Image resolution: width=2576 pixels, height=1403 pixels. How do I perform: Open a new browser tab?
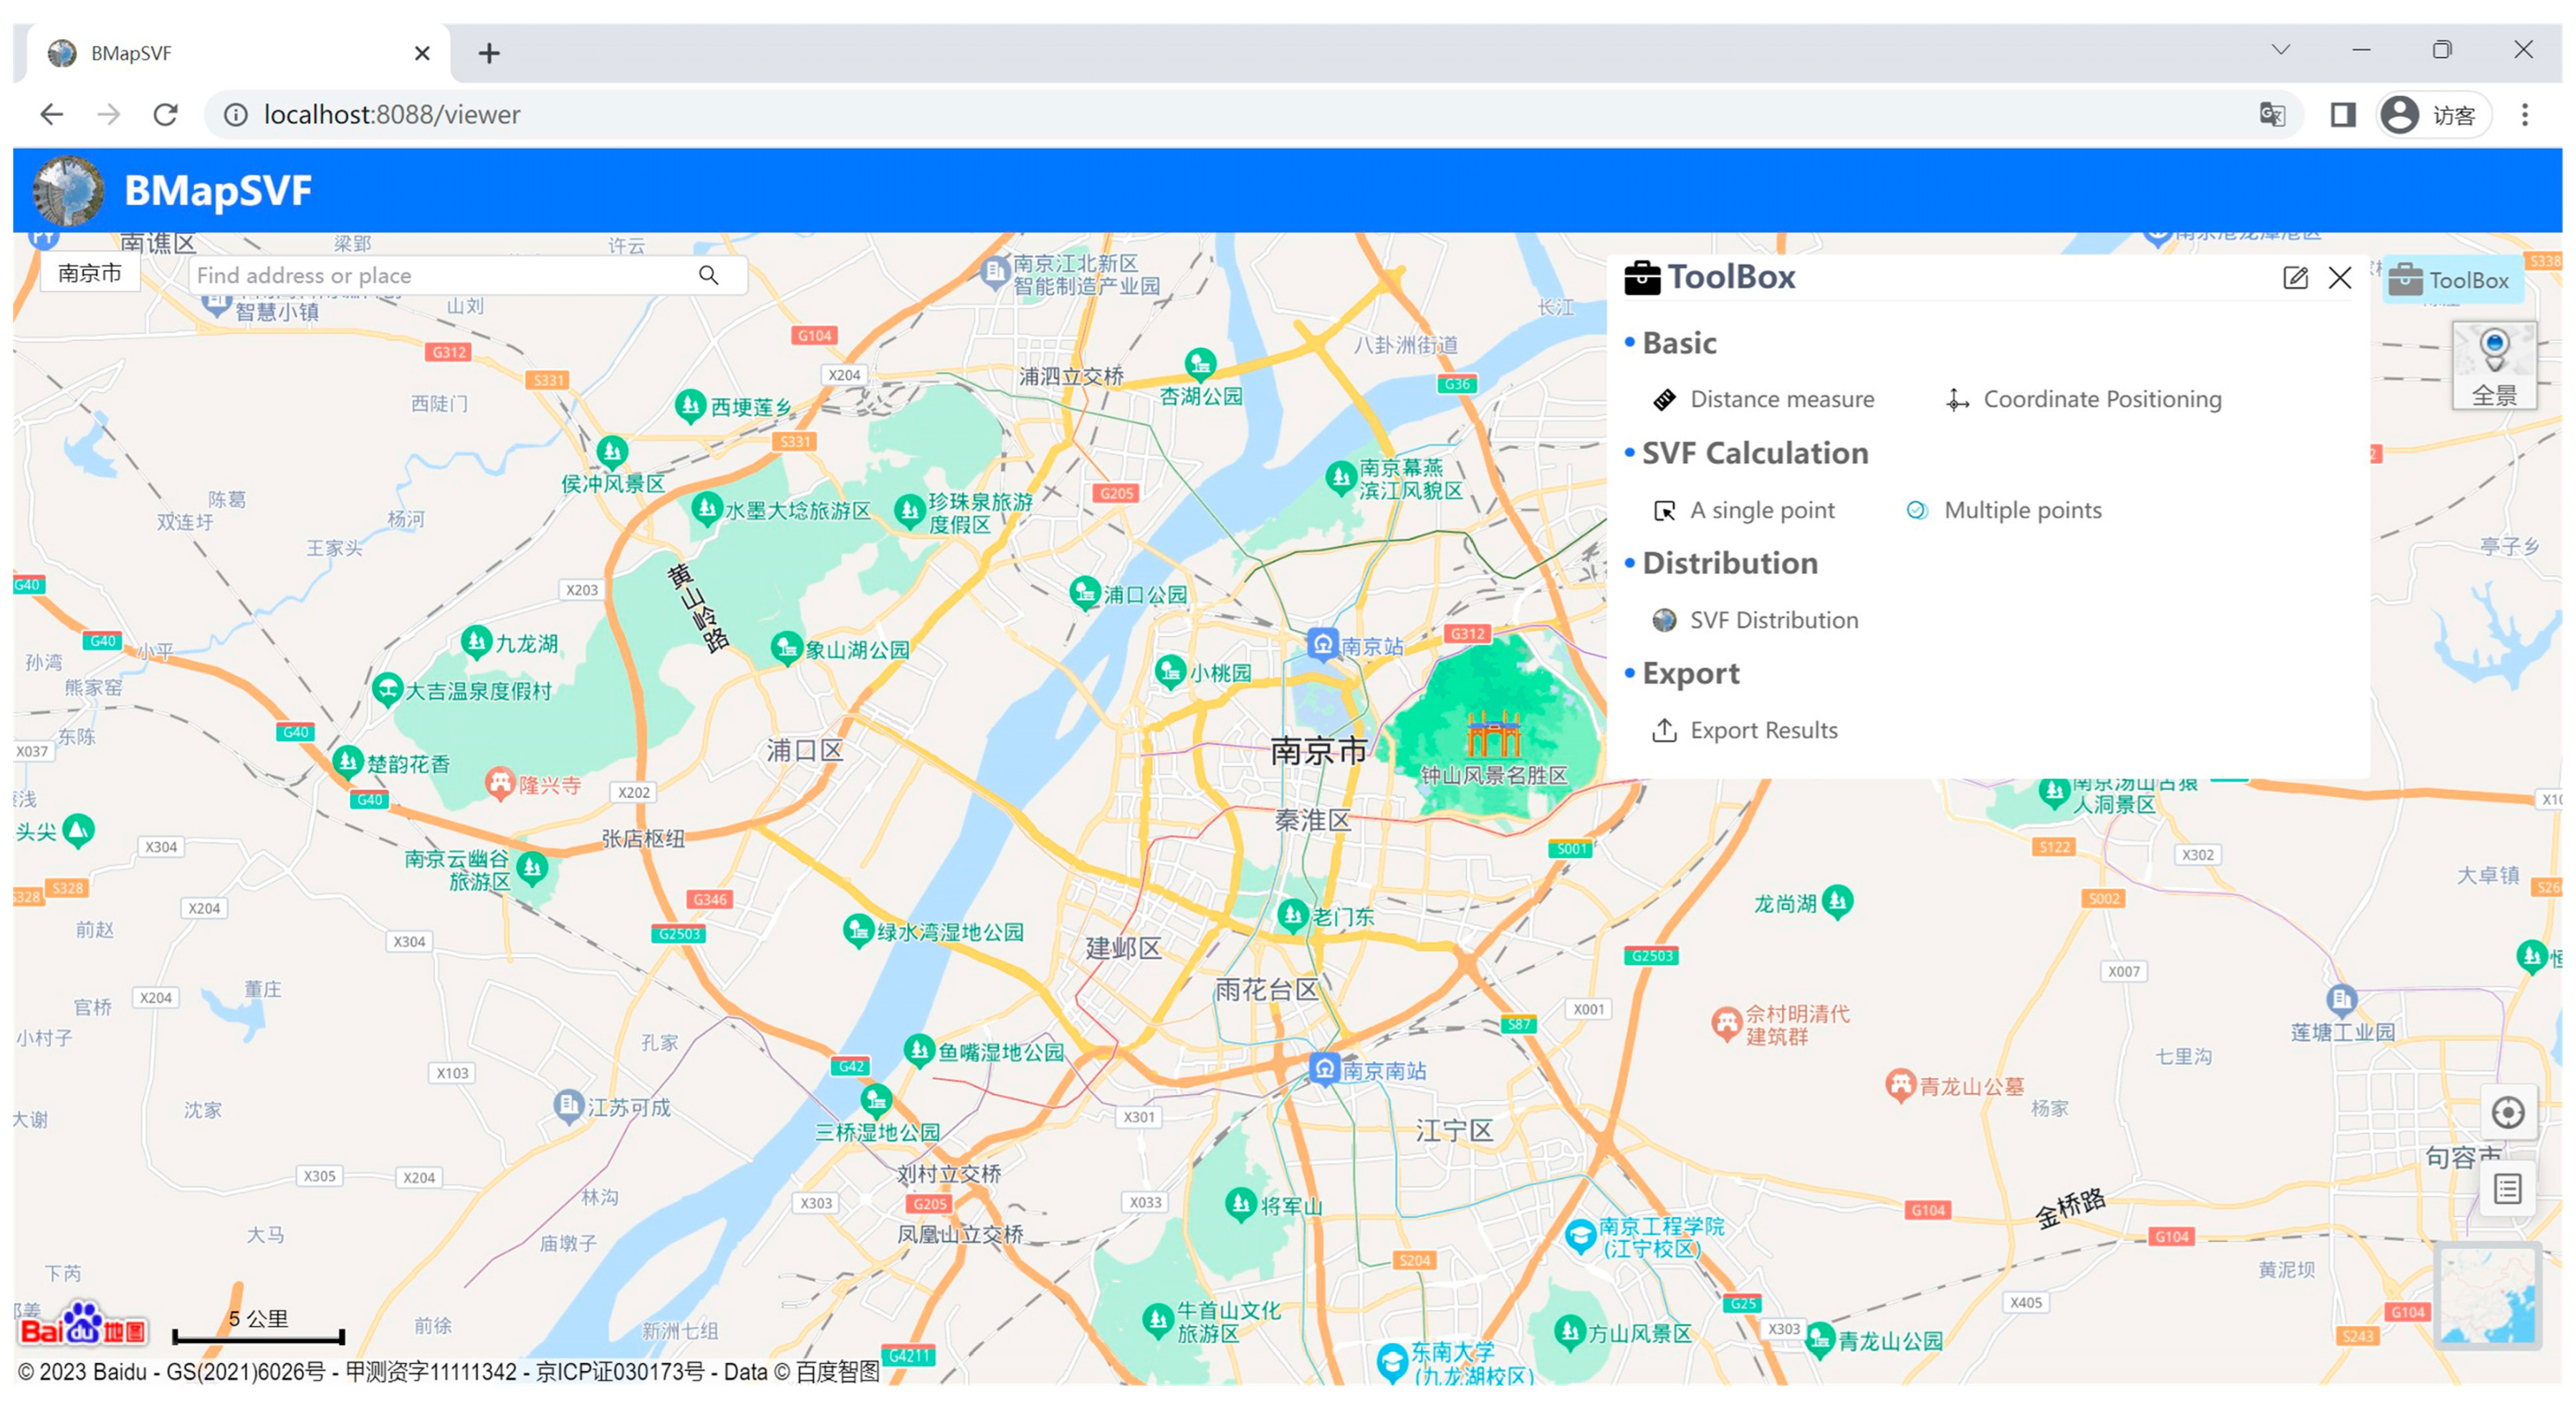pyautogui.click(x=489, y=53)
